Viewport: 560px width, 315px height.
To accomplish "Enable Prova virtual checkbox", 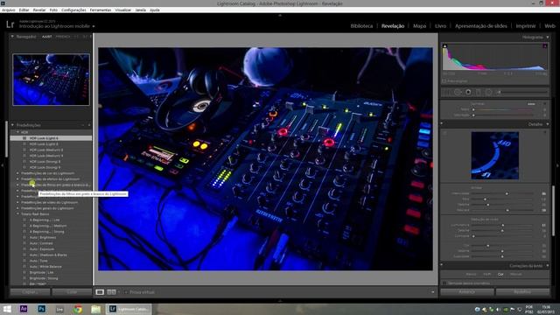I will click(126, 292).
